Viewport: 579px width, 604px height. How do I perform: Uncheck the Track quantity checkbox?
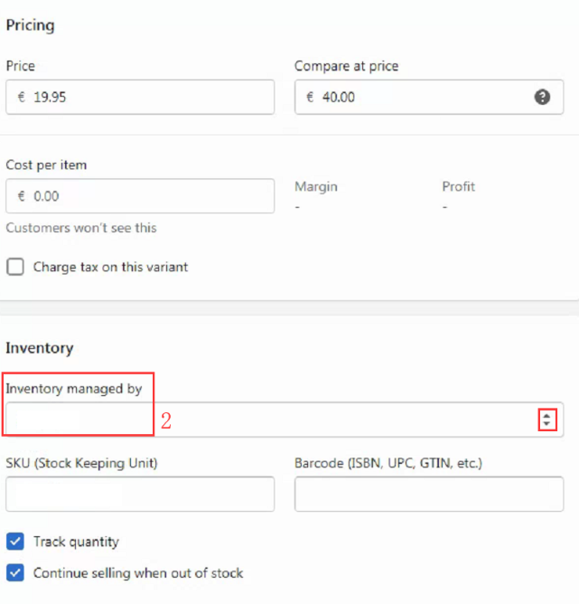coord(15,542)
